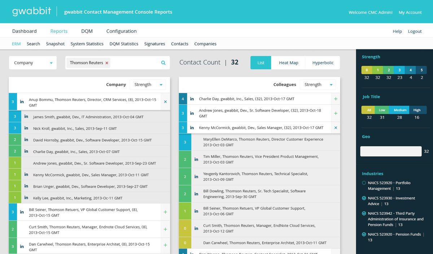This screenshot has width=433, height=254.
Task: Open the Configuration tab
Action: [122, 31]
